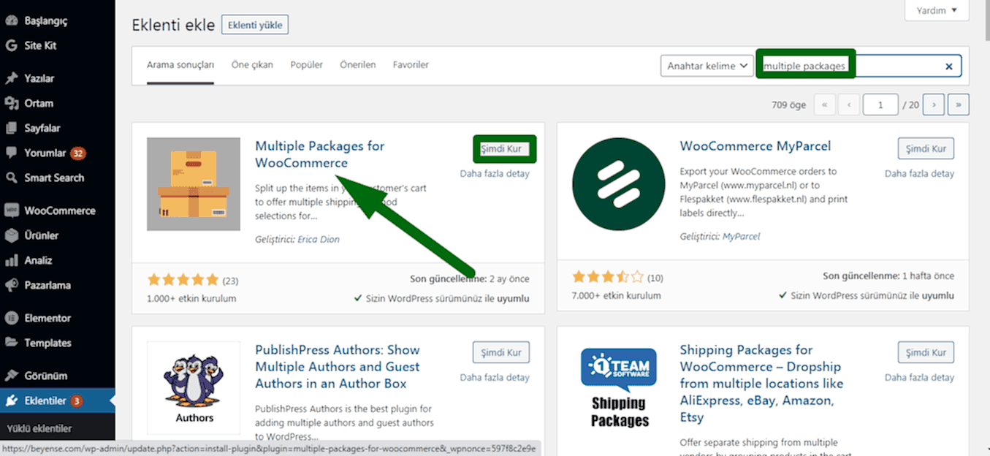Open PublishPress Authors title link
Screen dimensions: 990x456
tap(338, 366)
